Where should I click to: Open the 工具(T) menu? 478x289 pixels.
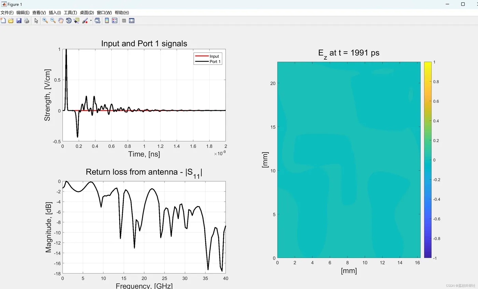(x=70, y=13)
